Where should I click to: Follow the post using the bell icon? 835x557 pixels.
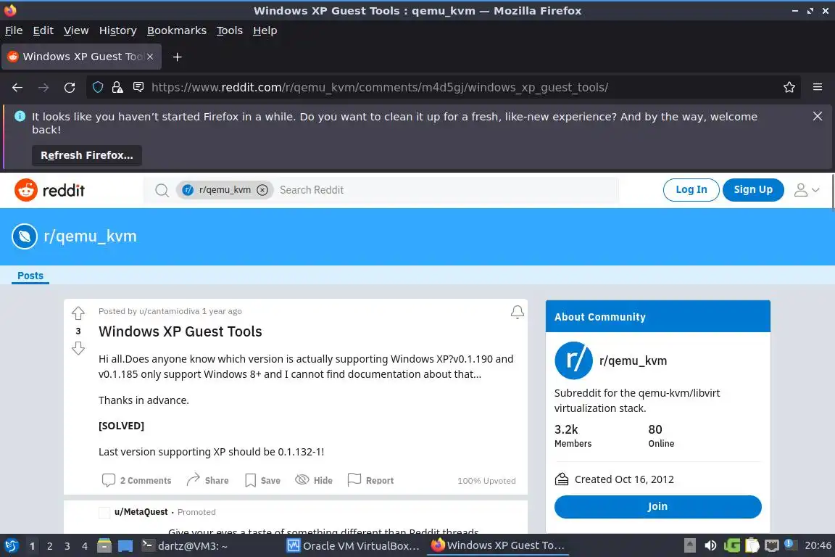point(517,313)
